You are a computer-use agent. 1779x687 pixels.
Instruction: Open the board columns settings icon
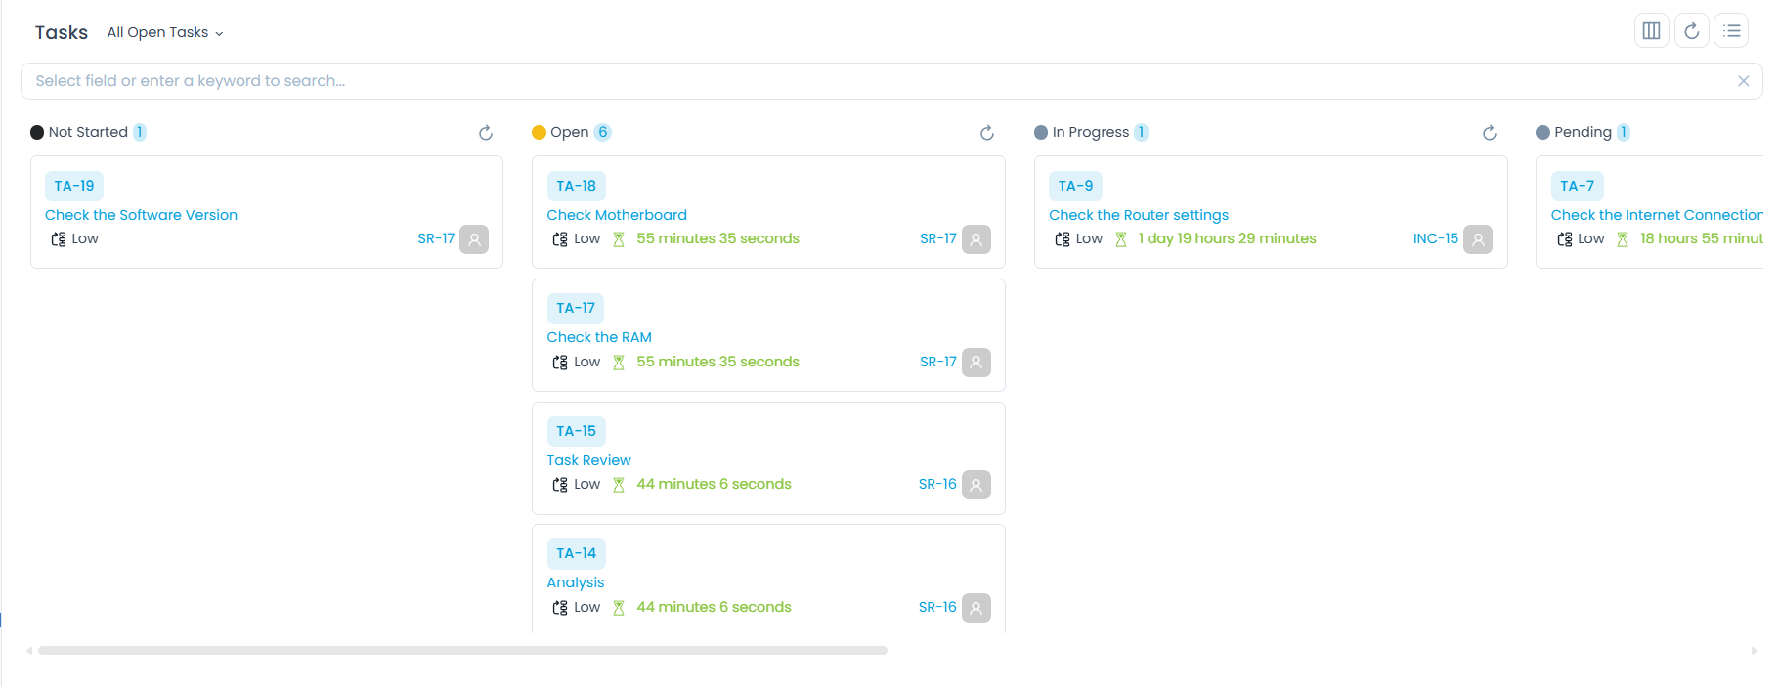tap(1652, 30)
